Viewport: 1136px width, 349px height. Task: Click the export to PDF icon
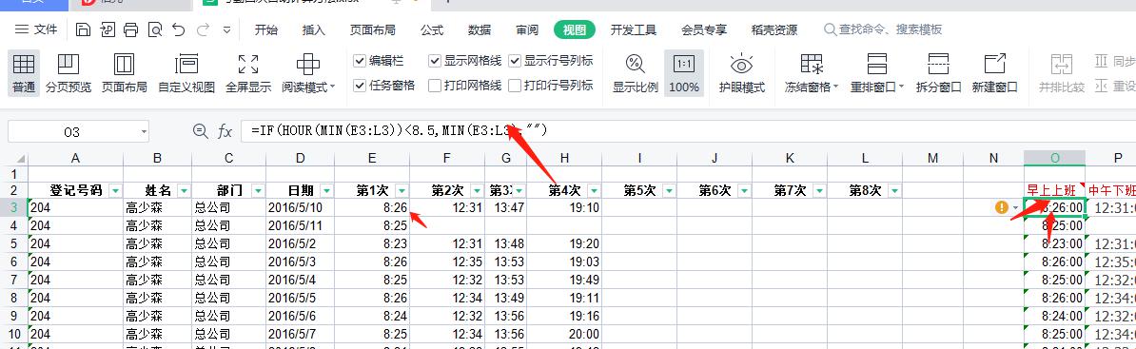pos(108,29)
